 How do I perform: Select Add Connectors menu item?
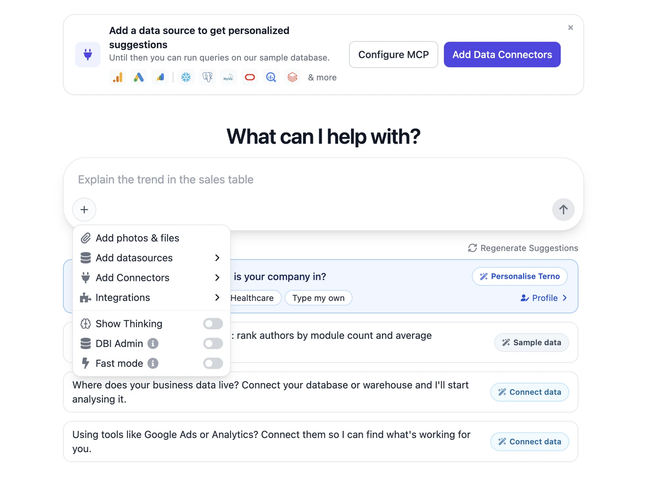point(151,278)
